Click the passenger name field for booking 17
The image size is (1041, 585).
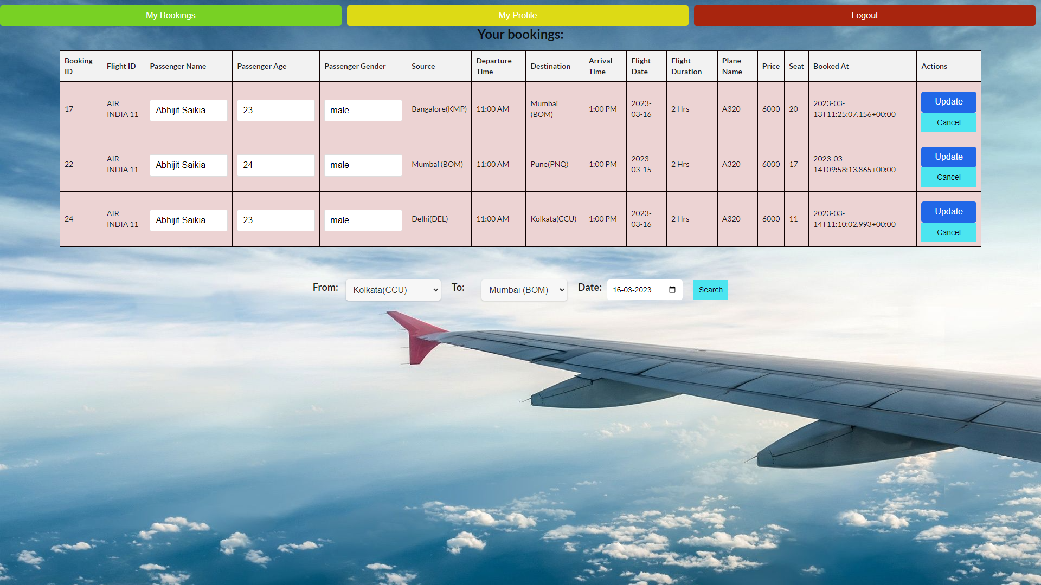coord(188,110)
